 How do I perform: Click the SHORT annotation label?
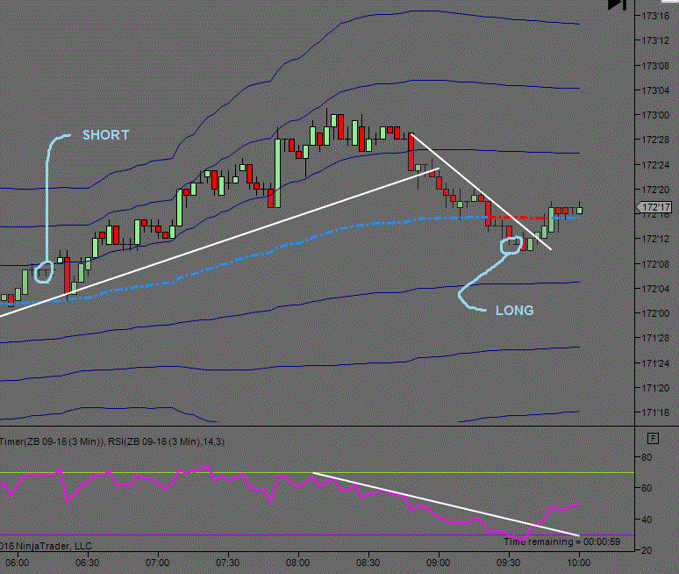click(105, 135)
